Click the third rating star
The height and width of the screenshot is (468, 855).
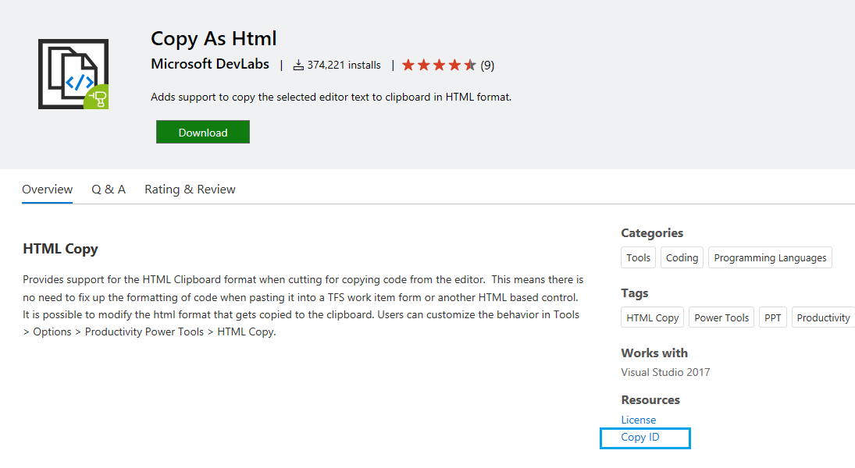(x=439, y=66)
